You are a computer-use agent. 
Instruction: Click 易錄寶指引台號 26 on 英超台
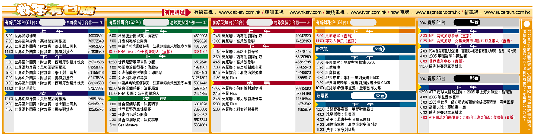pos(292,23)
